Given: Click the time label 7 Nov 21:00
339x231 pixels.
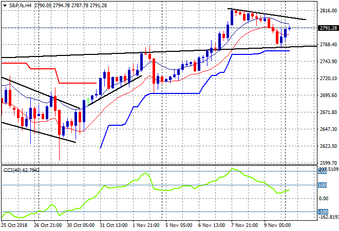Looking at the screenshot, I should 244,225.
